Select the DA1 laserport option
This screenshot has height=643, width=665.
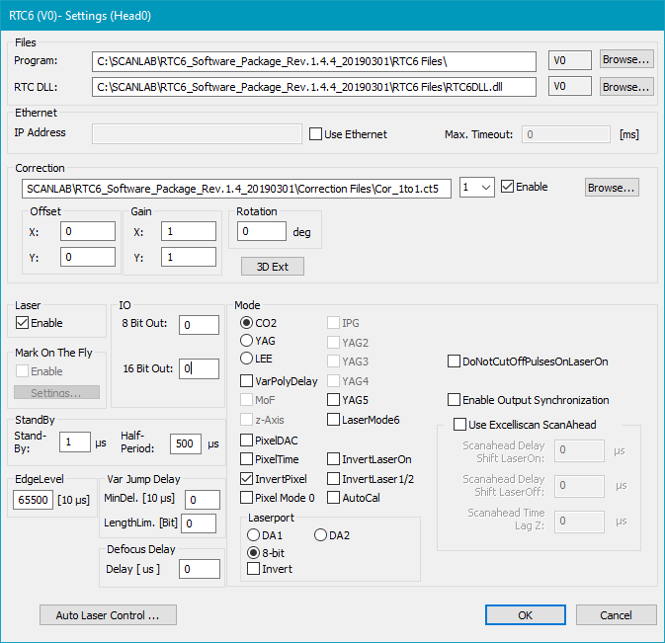[254, 534]
